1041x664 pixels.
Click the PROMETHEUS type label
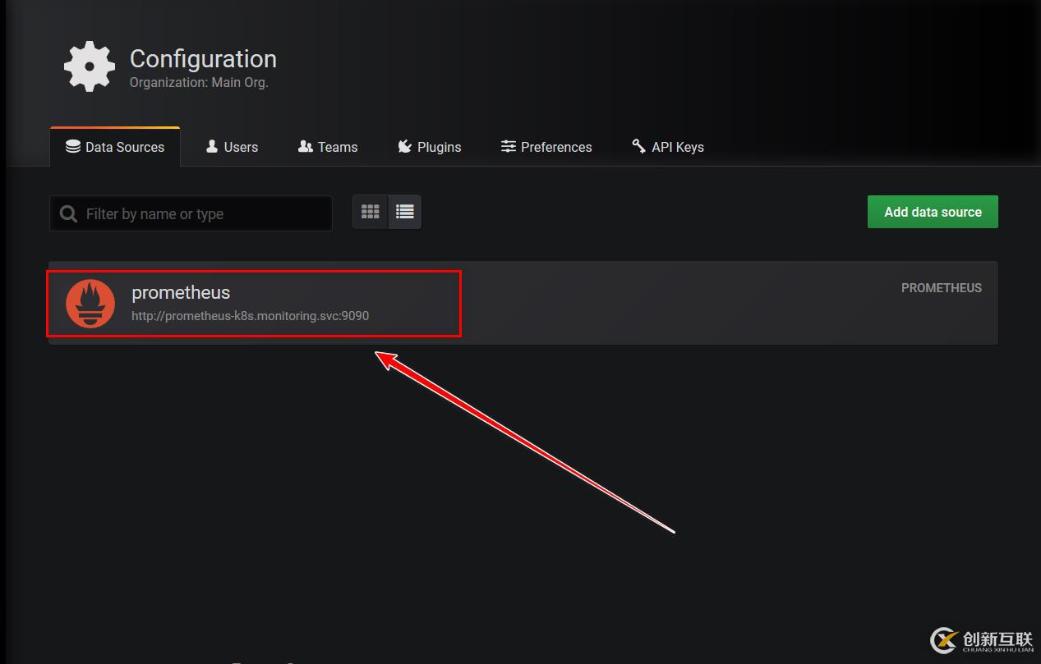942,288
